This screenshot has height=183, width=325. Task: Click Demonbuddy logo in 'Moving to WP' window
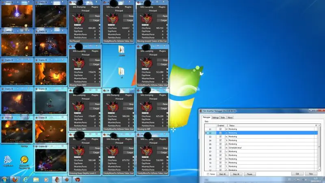tap(146, 107)
